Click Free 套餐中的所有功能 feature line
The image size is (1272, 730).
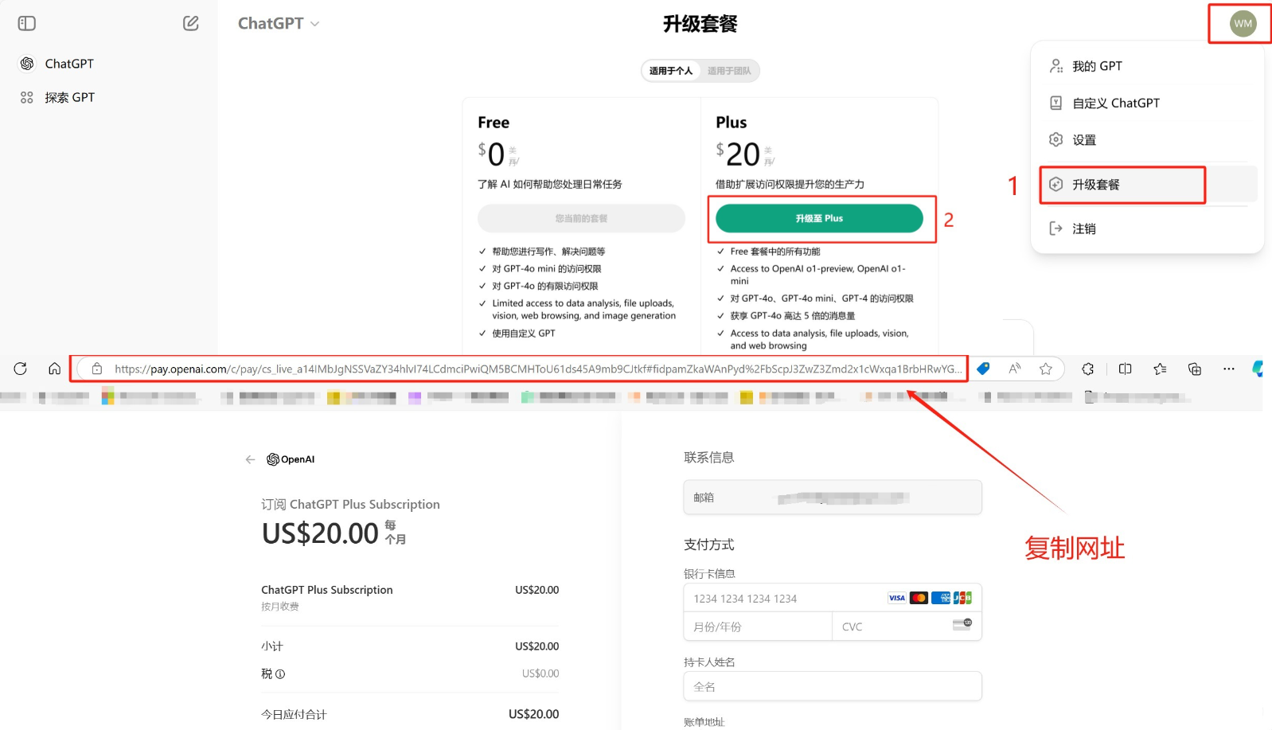click(x=775, y=252)
